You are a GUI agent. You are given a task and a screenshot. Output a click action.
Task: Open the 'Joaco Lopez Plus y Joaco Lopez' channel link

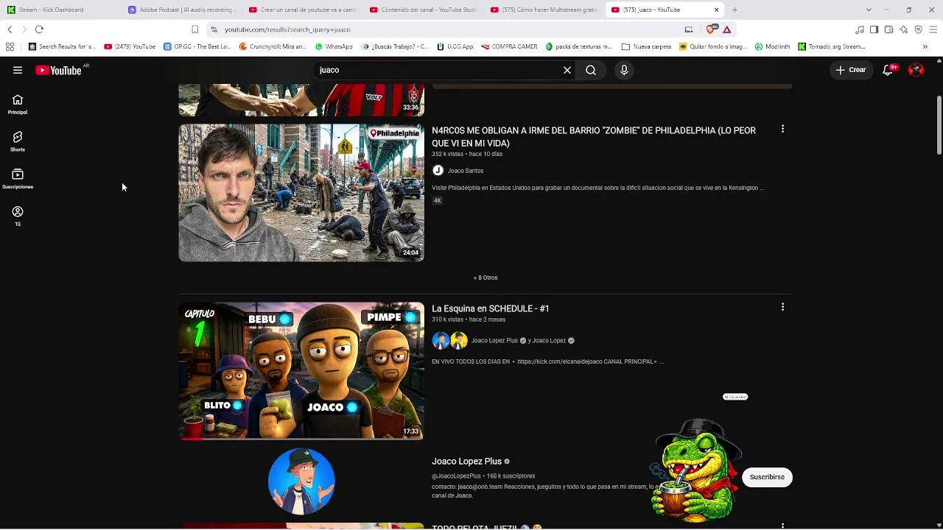(x=518, y=341)
